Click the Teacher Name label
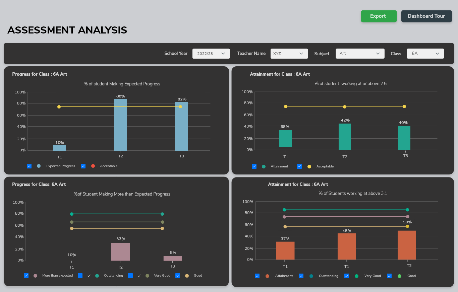Screen dimensions: 458x292 click(251, 54)
